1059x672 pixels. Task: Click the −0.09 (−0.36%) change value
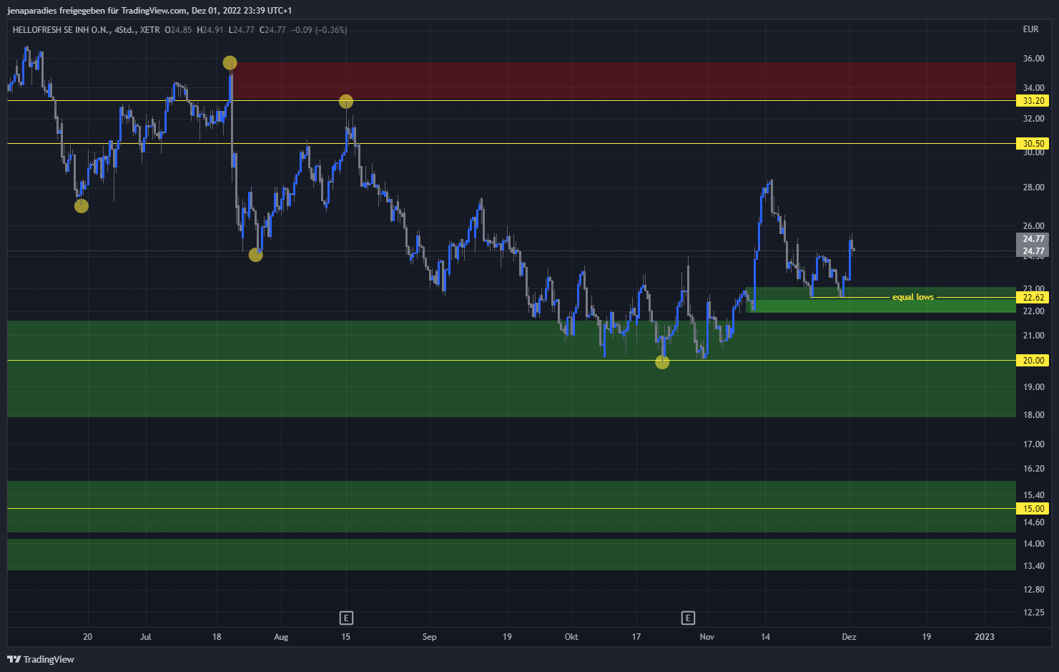pyautogui.click(x=319, y=30)
